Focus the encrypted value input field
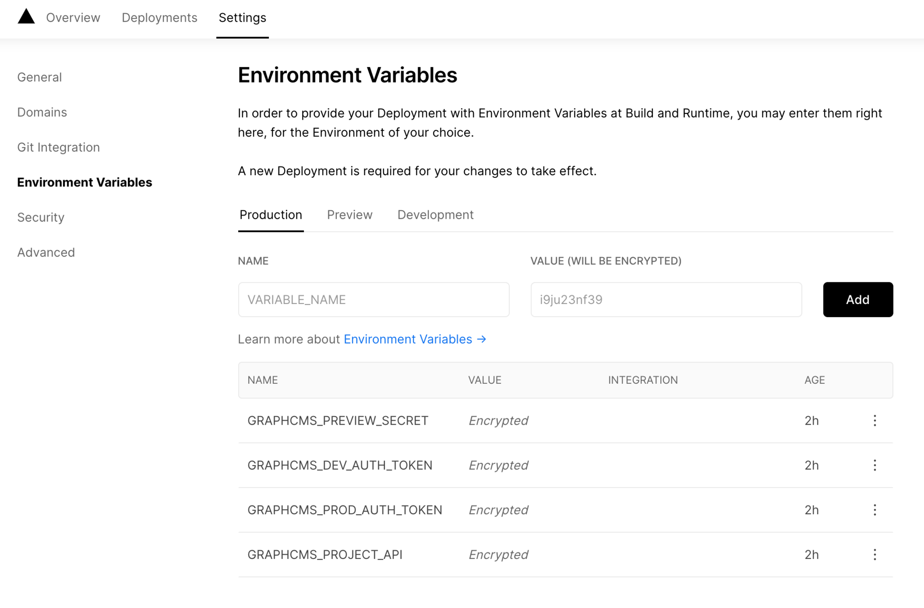This screenshot has width=924, height=608. click(x=666, y=299)
